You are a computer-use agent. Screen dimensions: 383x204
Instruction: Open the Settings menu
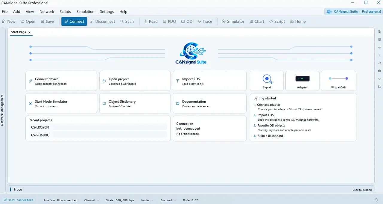(107, 11)
